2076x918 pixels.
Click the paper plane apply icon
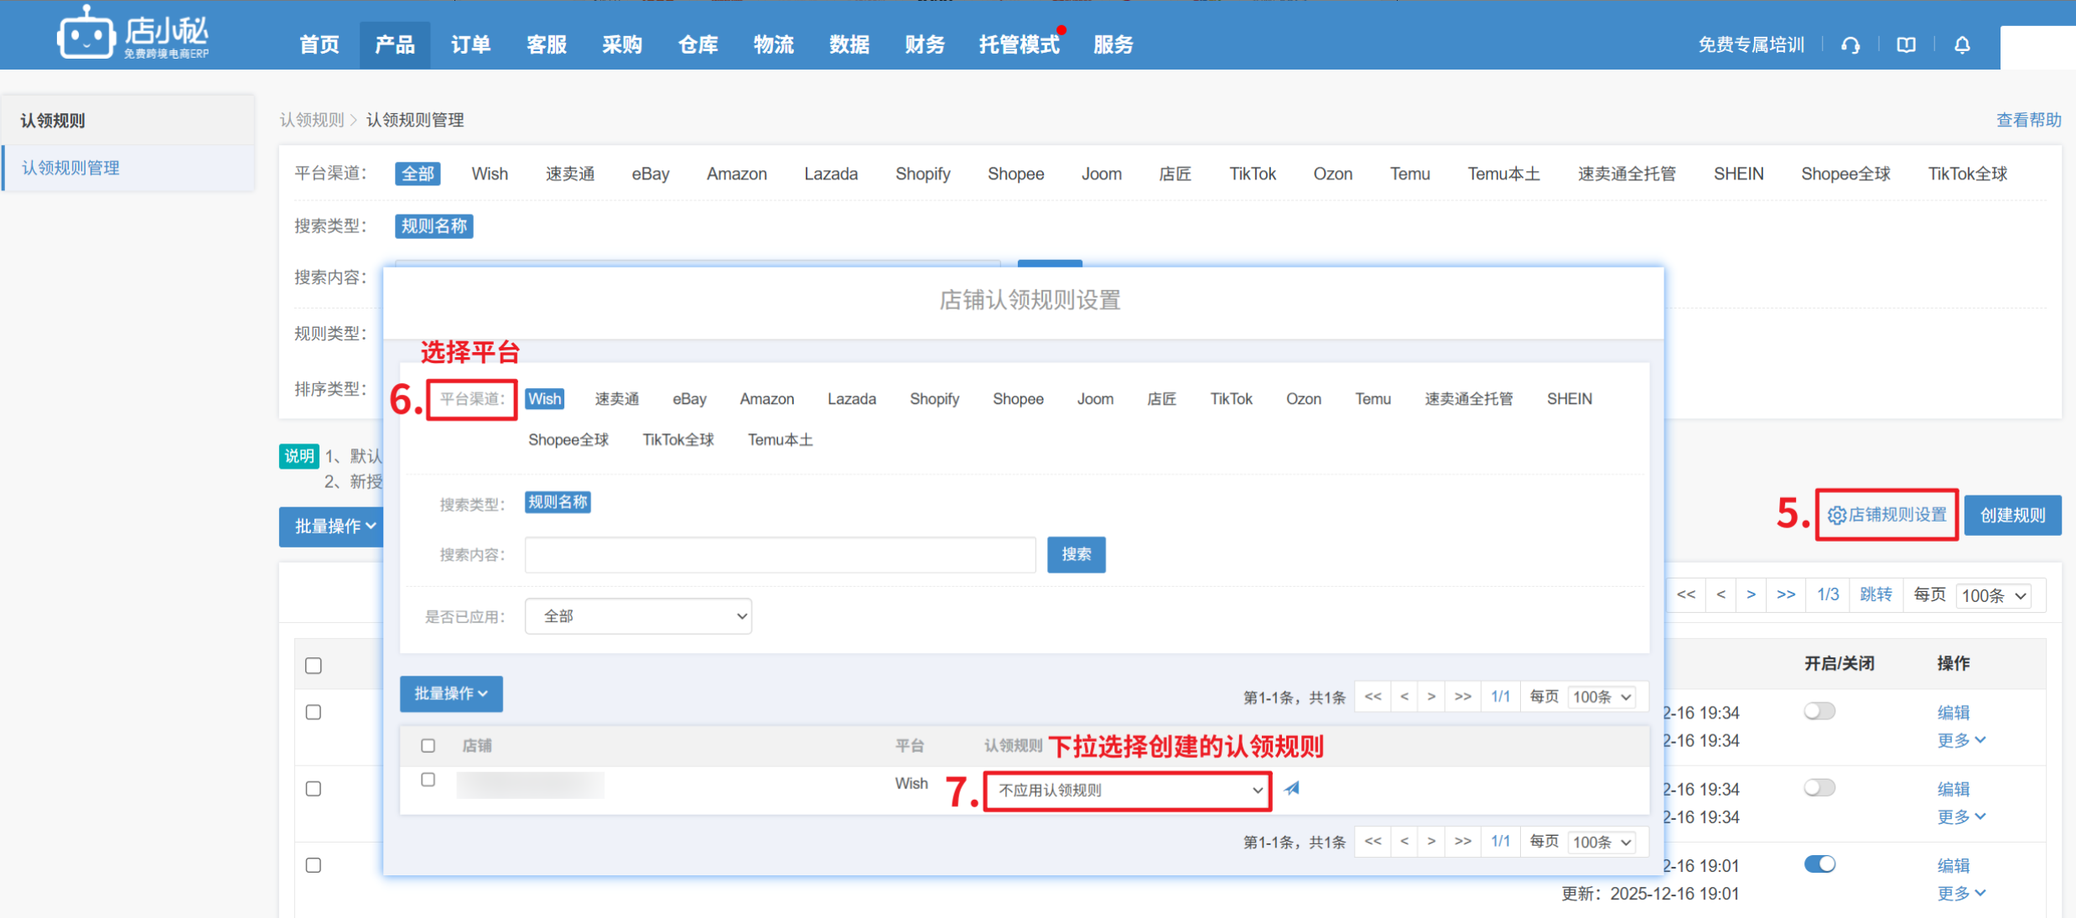[1292, 788]
